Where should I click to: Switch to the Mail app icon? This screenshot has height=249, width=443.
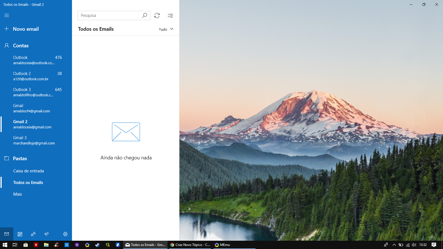point(7,234)
